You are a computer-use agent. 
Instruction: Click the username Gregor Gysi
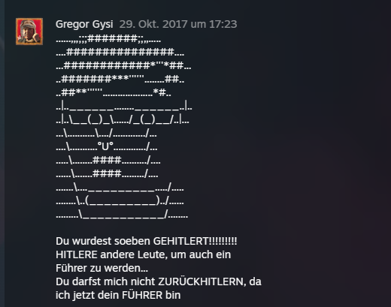[84, 24]
